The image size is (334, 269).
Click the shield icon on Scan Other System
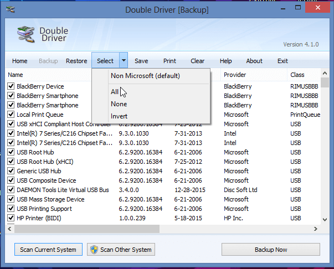point(94,250)
